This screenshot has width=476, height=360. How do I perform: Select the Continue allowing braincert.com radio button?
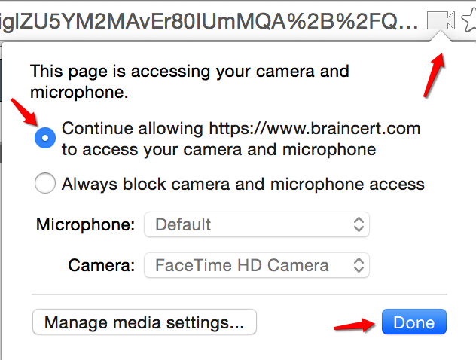(45, 138)
